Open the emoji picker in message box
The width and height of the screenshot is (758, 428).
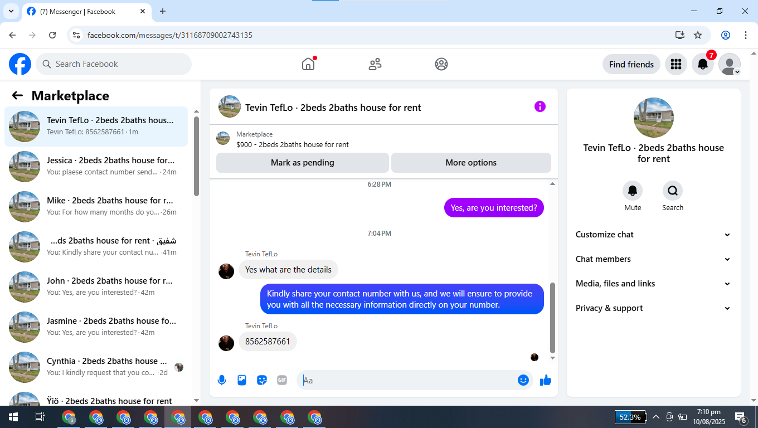tap(523, 380)
